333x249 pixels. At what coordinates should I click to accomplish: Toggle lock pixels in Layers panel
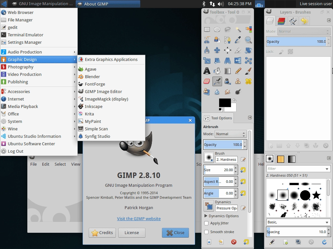[281, 52]
